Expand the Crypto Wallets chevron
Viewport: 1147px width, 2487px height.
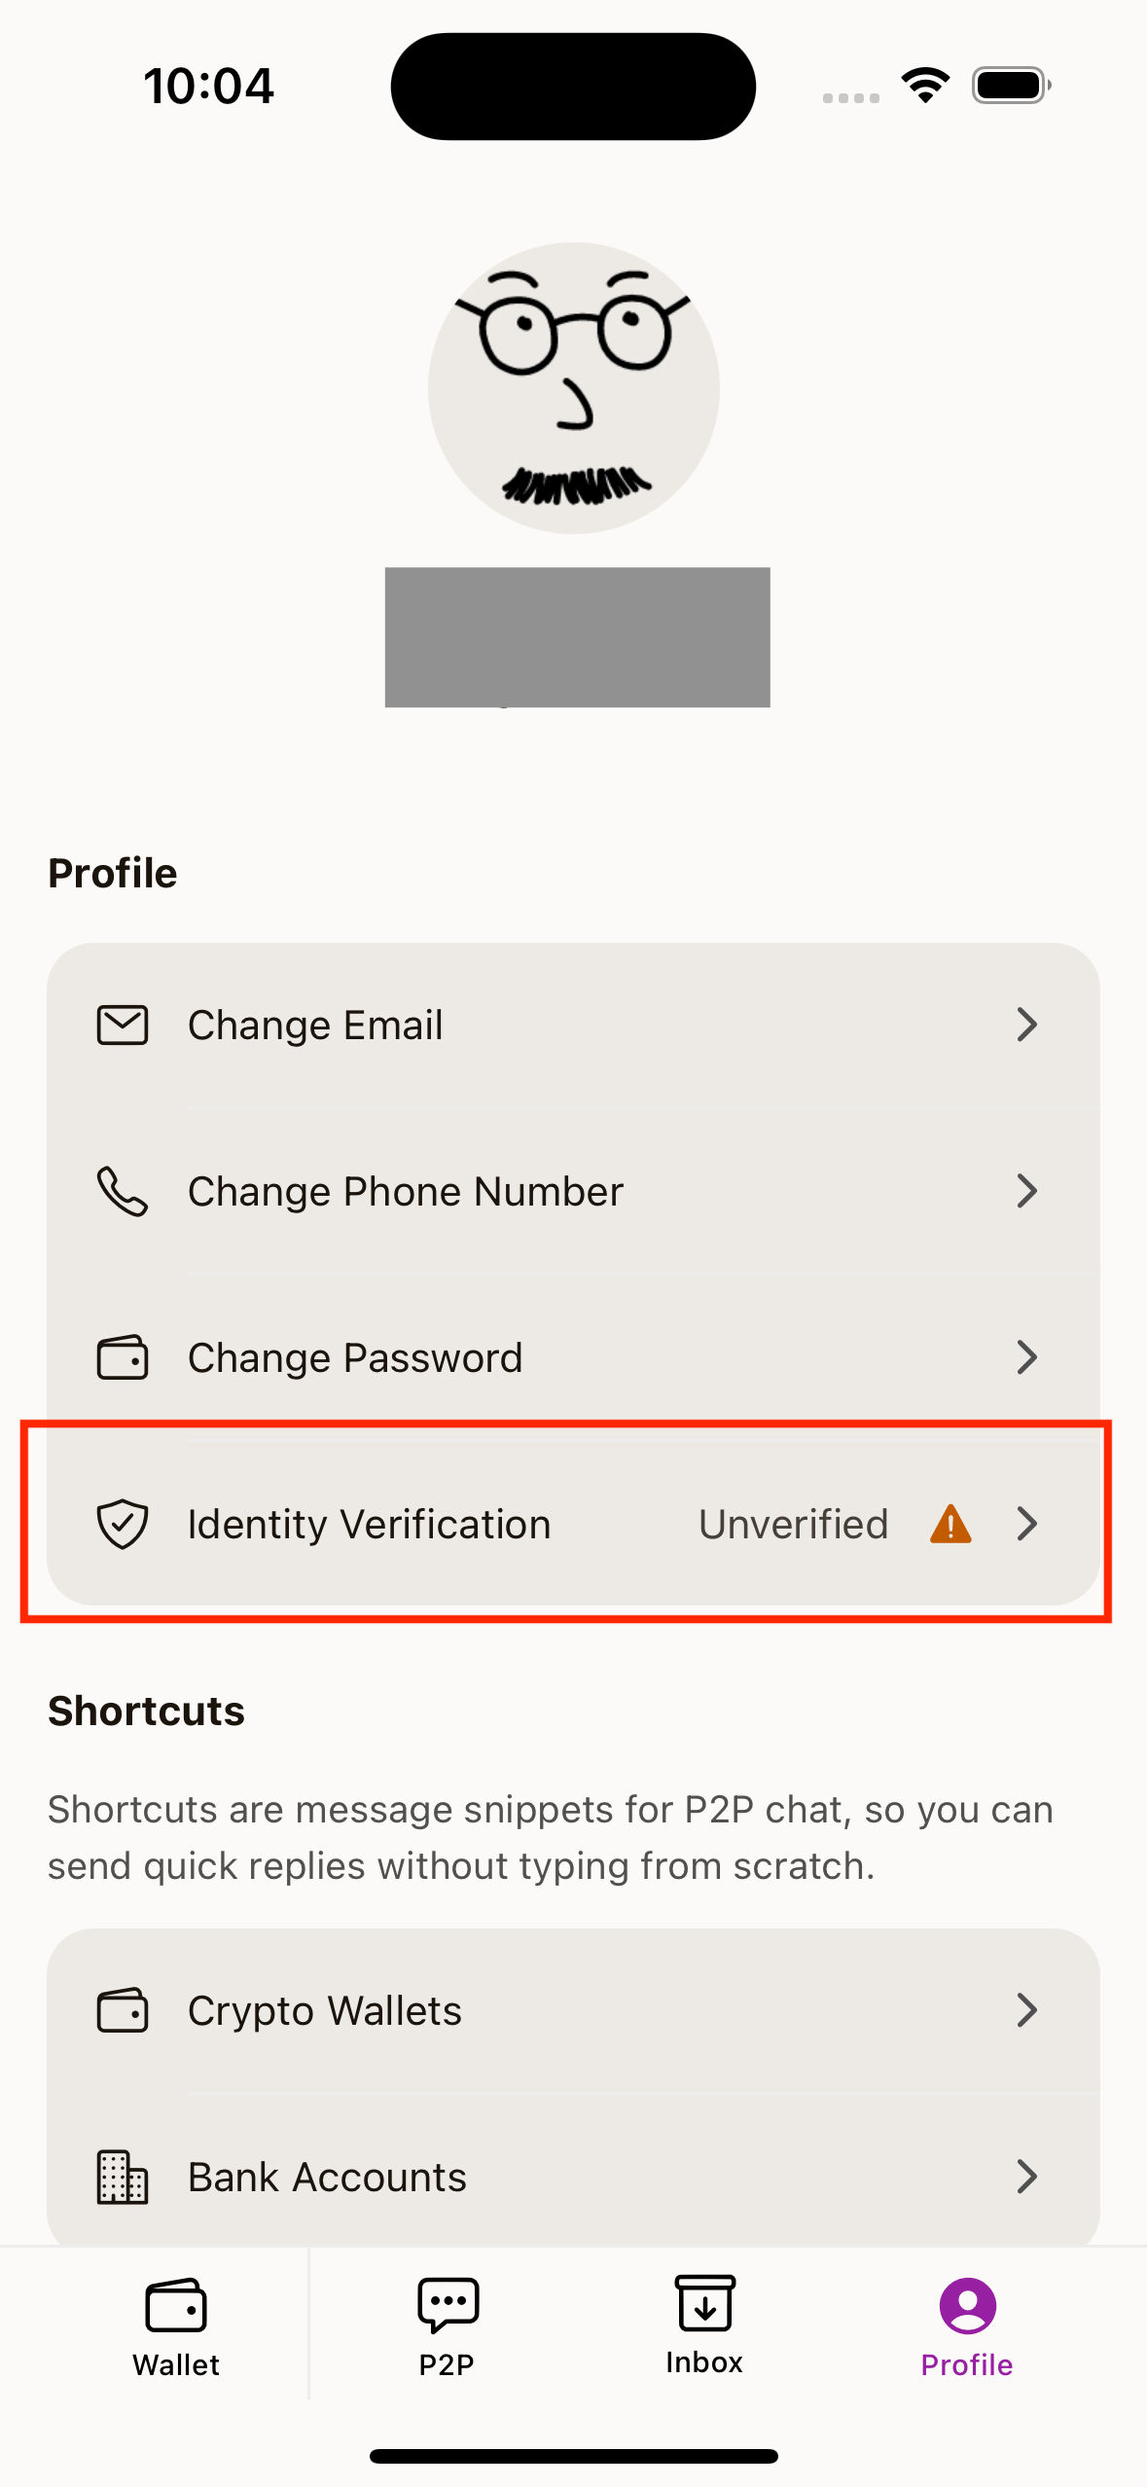pos(1027,2009)
